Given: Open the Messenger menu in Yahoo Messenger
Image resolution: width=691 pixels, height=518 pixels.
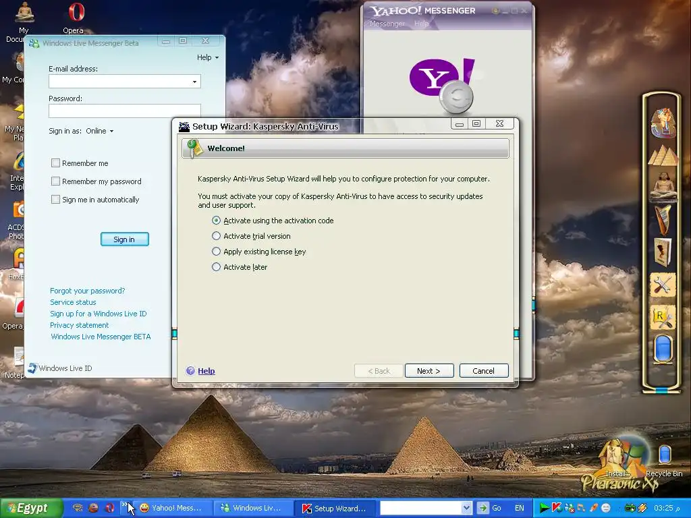Looking at the screenshot, I should [387, 24].
